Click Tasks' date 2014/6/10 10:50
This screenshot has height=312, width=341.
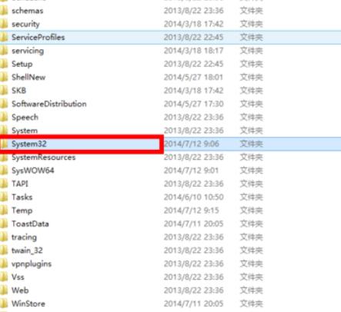click(x=194, y=197)
